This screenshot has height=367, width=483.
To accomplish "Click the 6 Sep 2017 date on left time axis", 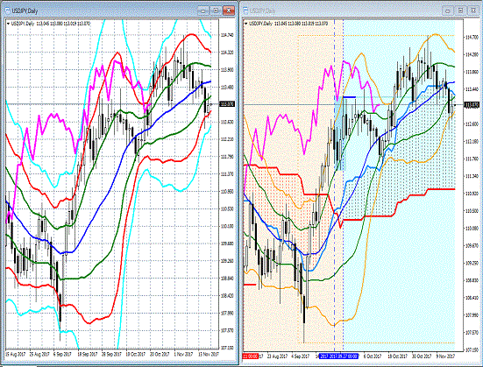I will click(x=62, y=354).
